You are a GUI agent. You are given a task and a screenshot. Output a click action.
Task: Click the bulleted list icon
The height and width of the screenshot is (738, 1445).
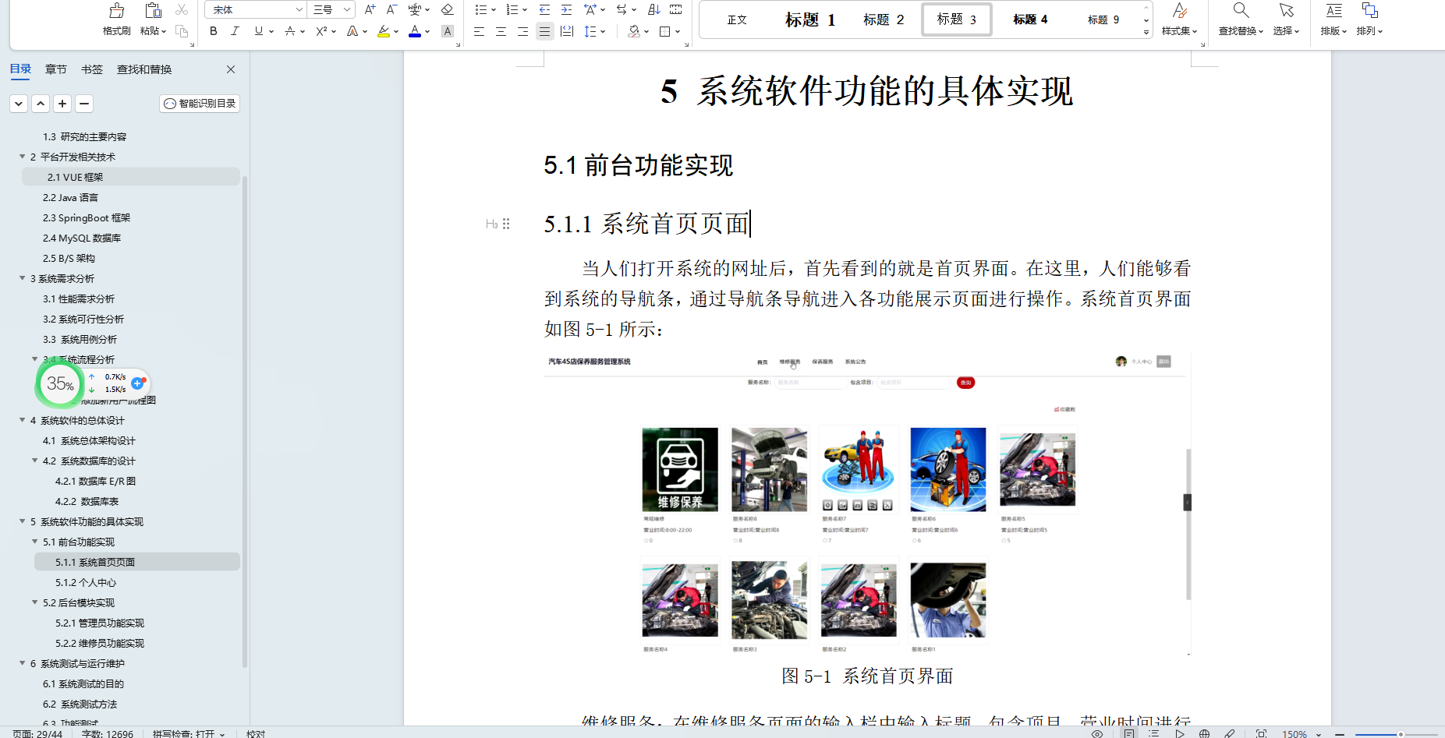click(481, 9)
